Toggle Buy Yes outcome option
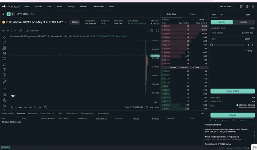Image resolution: width=257 pixels, height=150 pixels. [221, 22]
